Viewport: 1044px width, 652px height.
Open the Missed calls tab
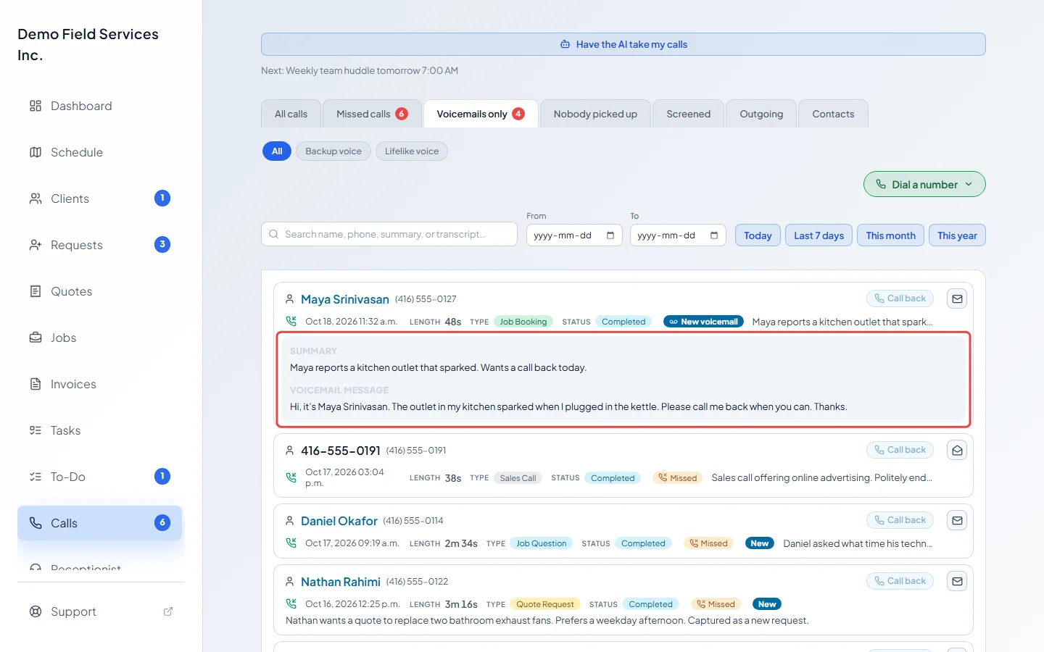(372, 114)
